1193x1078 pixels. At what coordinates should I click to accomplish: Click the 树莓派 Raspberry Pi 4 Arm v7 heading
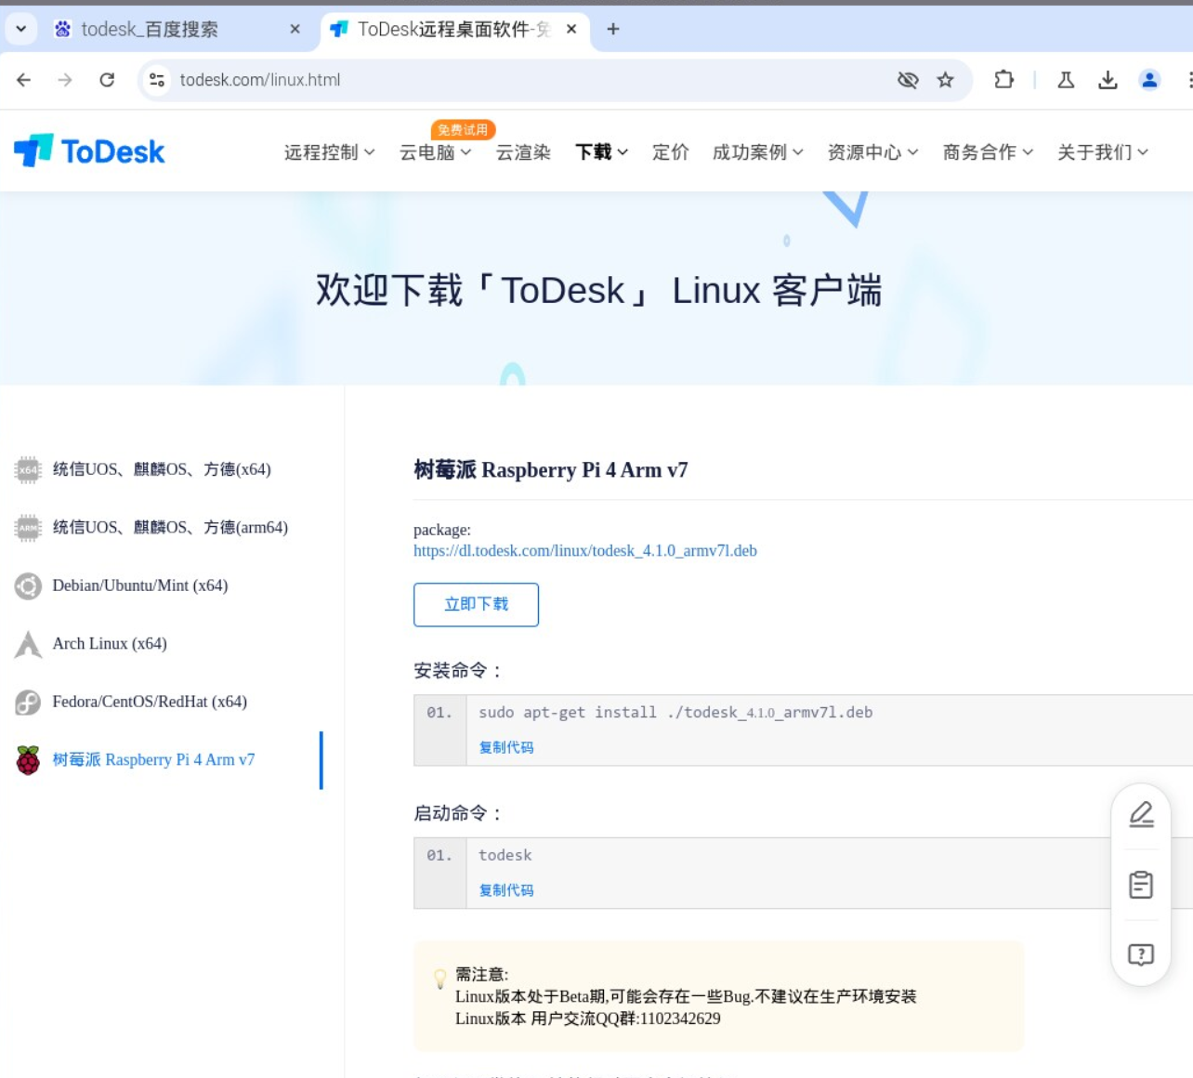coord(551,469)
